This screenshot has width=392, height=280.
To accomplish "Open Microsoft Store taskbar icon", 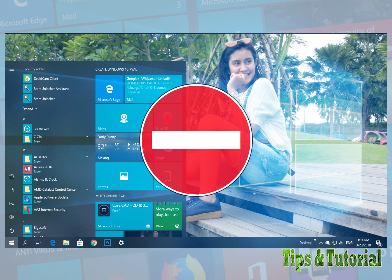I will click(80, 243).
